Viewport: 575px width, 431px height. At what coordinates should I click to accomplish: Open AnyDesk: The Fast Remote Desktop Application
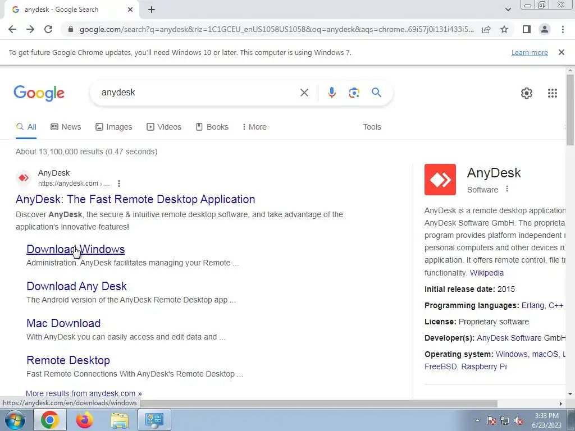click(135, 199)
